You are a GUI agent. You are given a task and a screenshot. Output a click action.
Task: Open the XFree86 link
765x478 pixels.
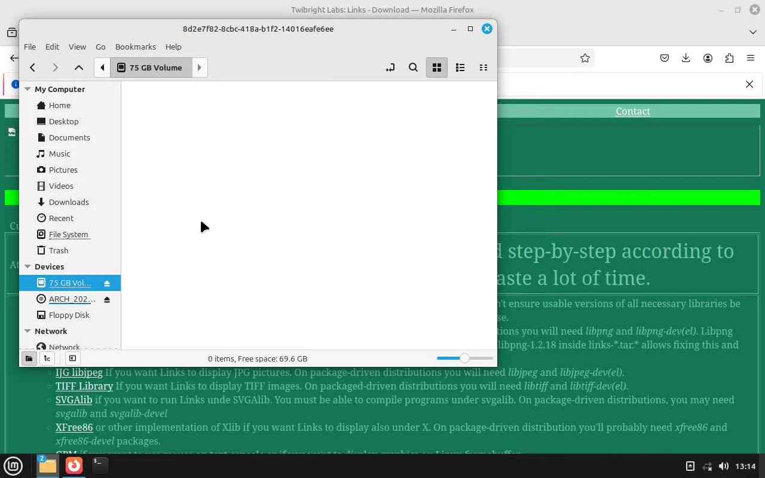click(74, 427)
